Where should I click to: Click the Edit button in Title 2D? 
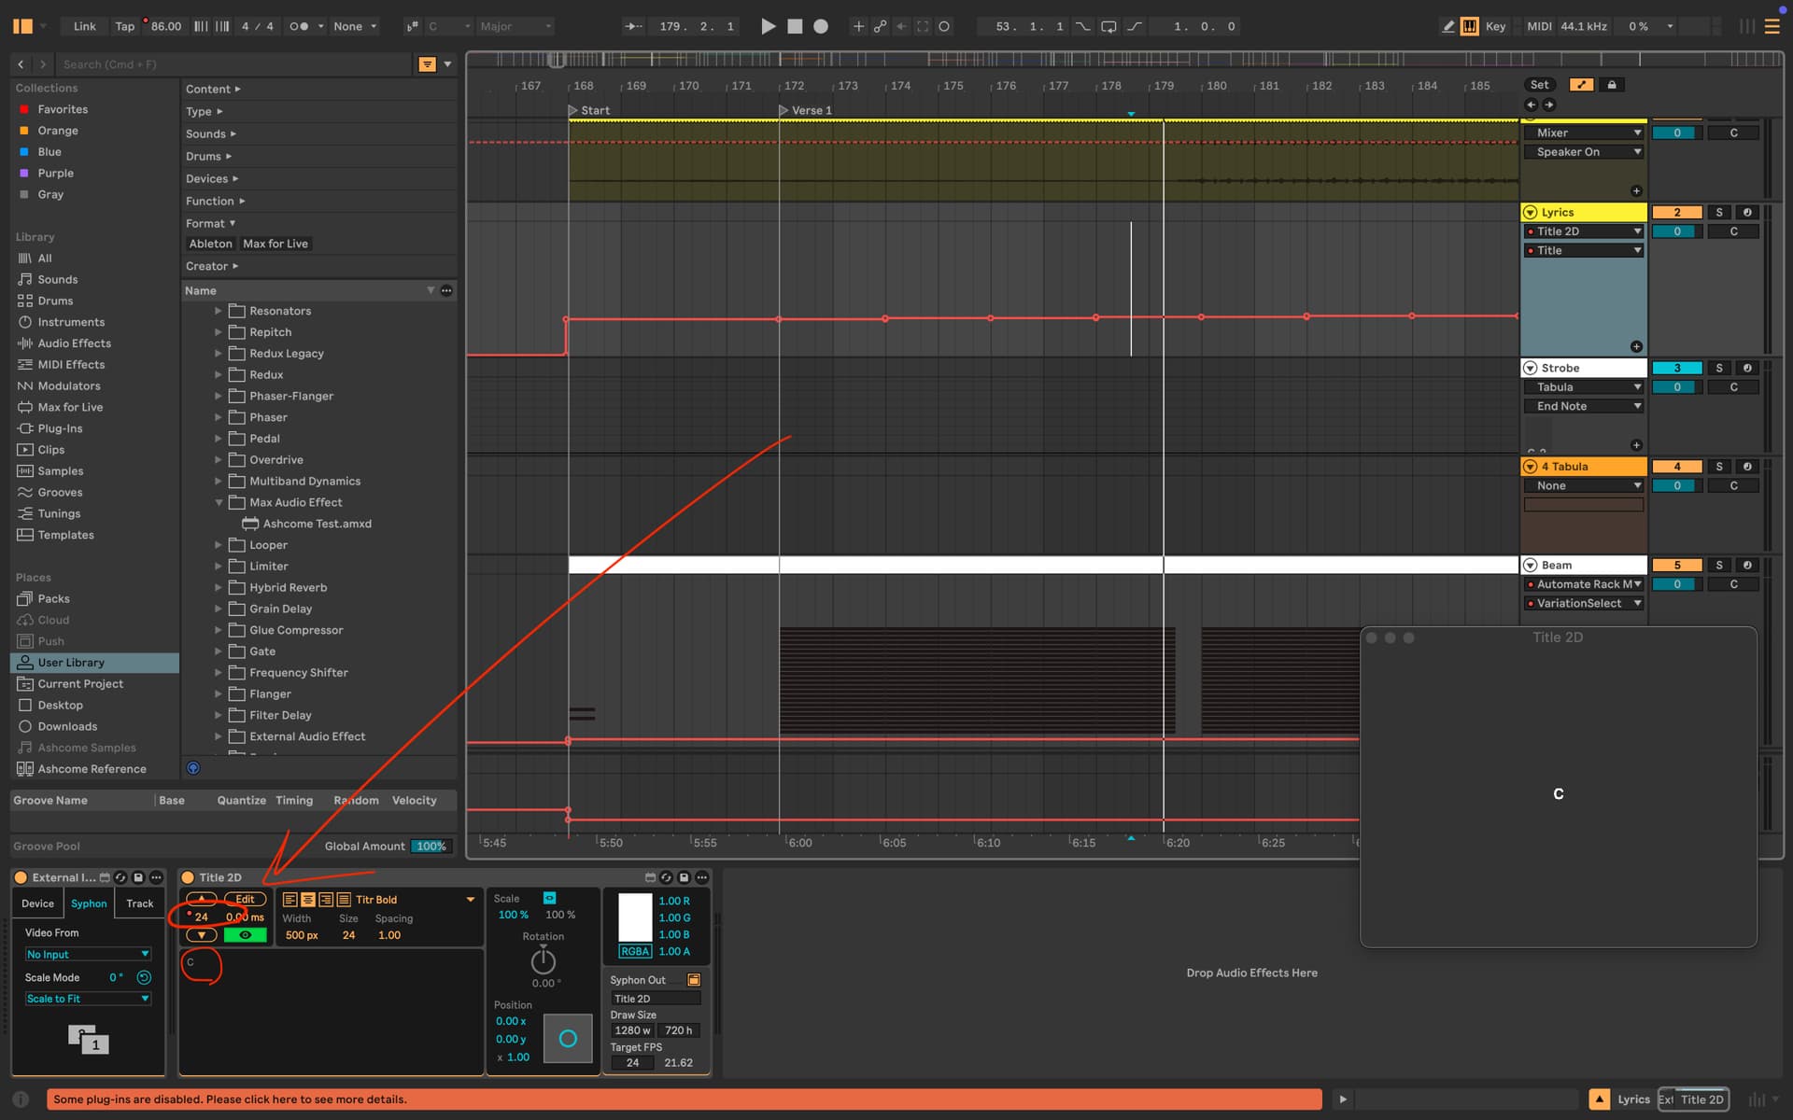245,899
